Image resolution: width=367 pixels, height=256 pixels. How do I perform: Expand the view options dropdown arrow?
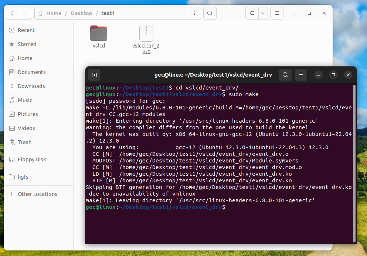263,13
